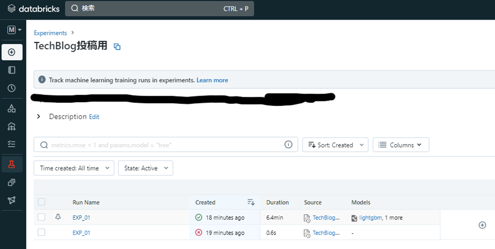Expand the Description section chevron
This screenshot has height=249, width=495.
(x=39, y=117)
